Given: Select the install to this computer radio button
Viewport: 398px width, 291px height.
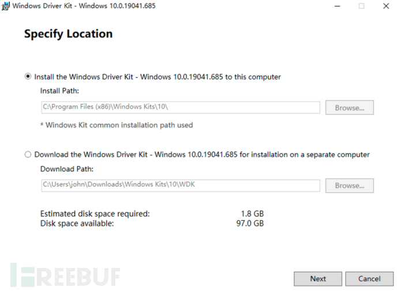Looking at the screenshot, I should (x=28, y=76).
